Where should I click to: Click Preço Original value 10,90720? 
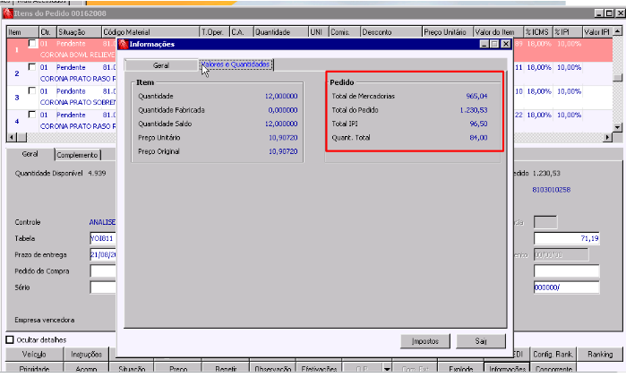[283, 151]
